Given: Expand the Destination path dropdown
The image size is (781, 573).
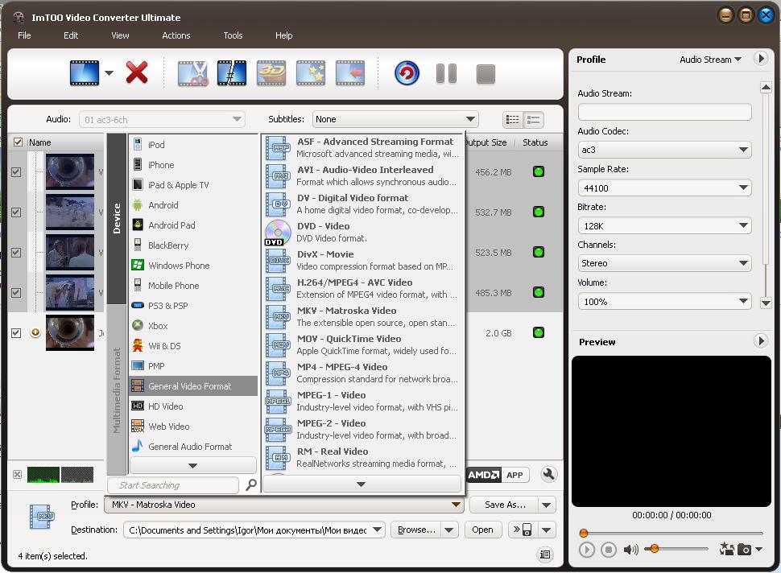Looking at the screenshot, I should [378, 530].
